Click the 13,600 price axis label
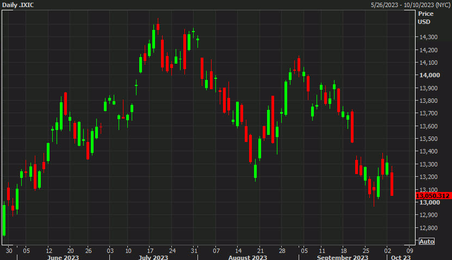The width and height of the screenshot is (452, 260). 429,126
